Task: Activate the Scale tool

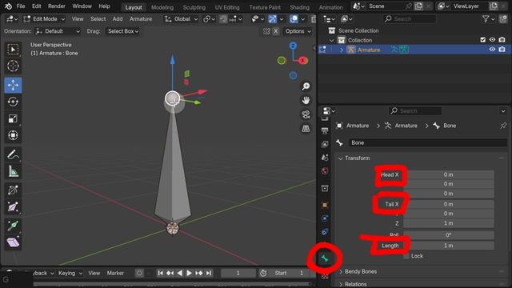Action: click(x=13, y=118)
